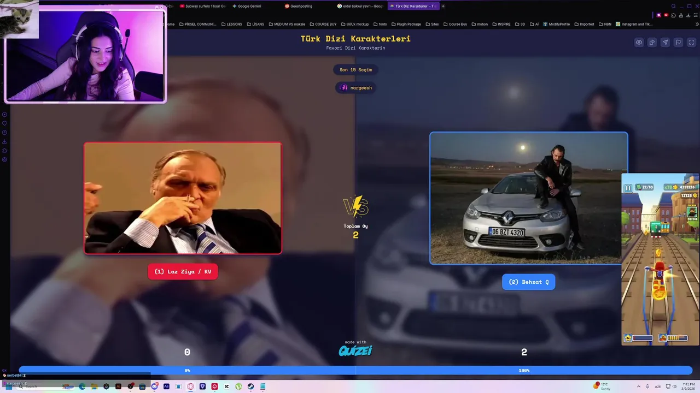Screen dimensions: 700x393
Task: Click the flag report icon
Action: [x=678, y=43]
